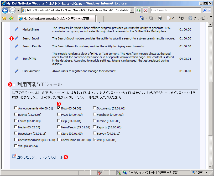
Task: Expand the command bar overflow chevron
Action: 211,17
